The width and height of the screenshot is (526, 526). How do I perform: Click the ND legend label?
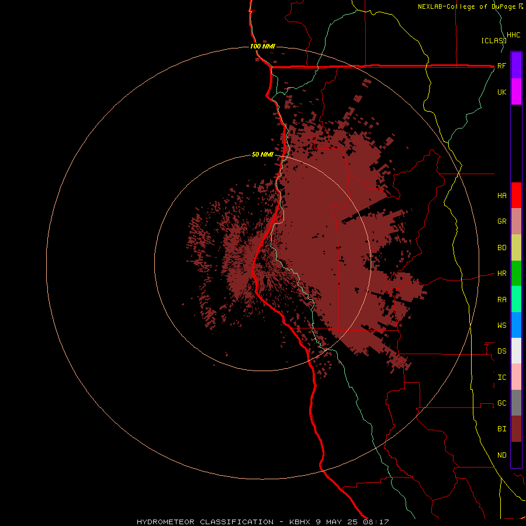click(x=502, y=455)
